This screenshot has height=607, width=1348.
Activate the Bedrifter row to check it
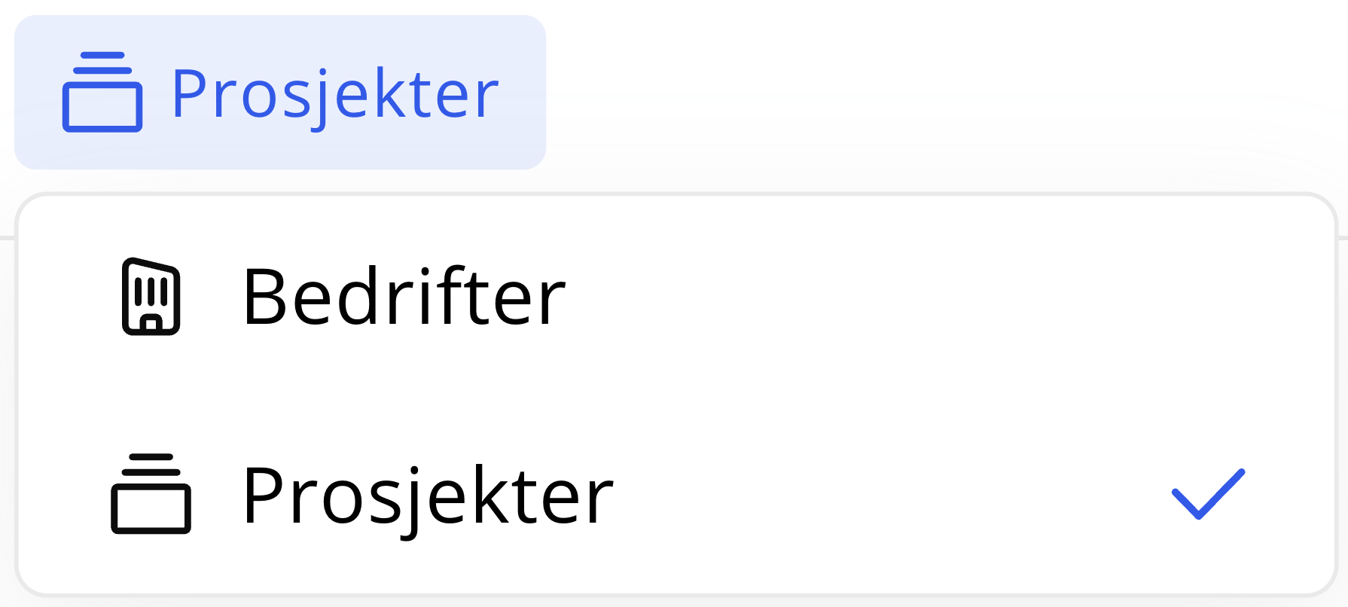[676, 297]
